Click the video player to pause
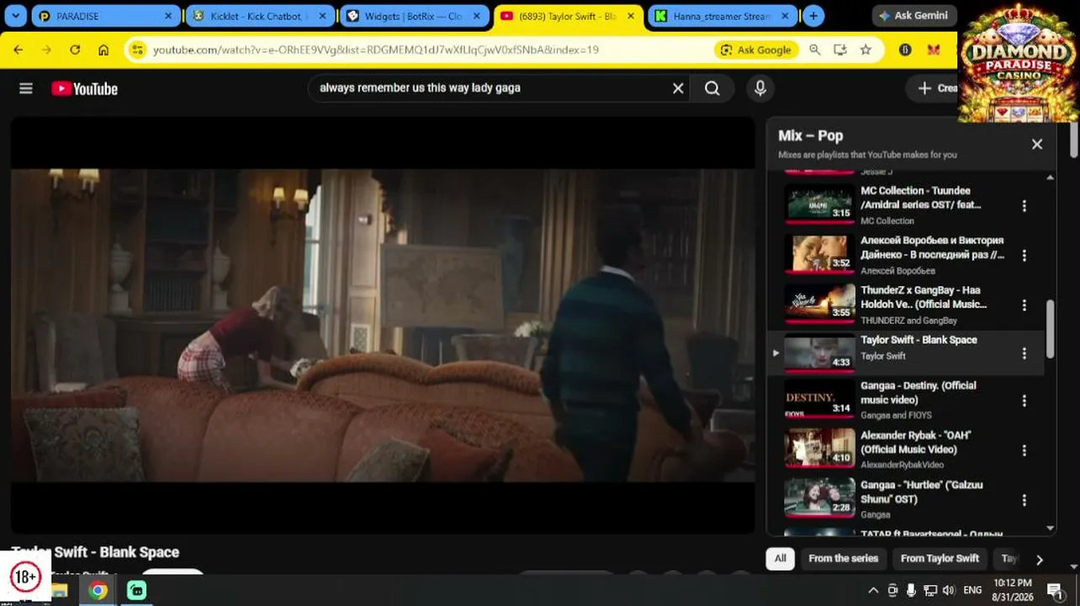Viewport: 1080px width, 606px height. point(383,325)
